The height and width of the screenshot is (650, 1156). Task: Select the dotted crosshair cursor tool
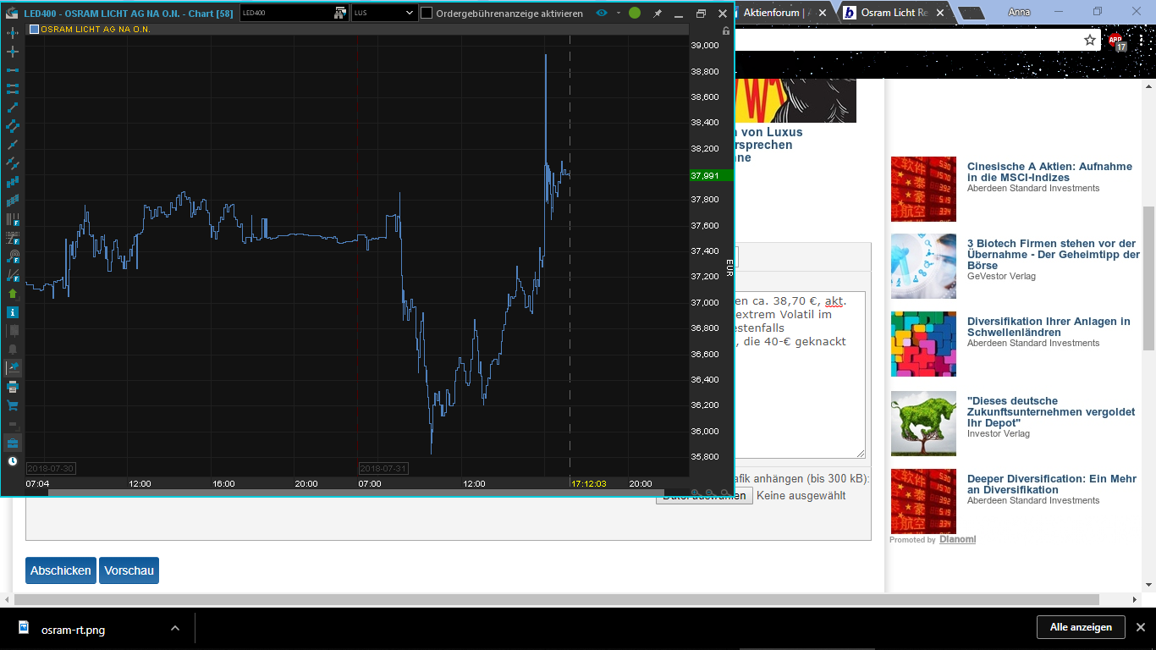pyautogui.click(x=13, y=33)
